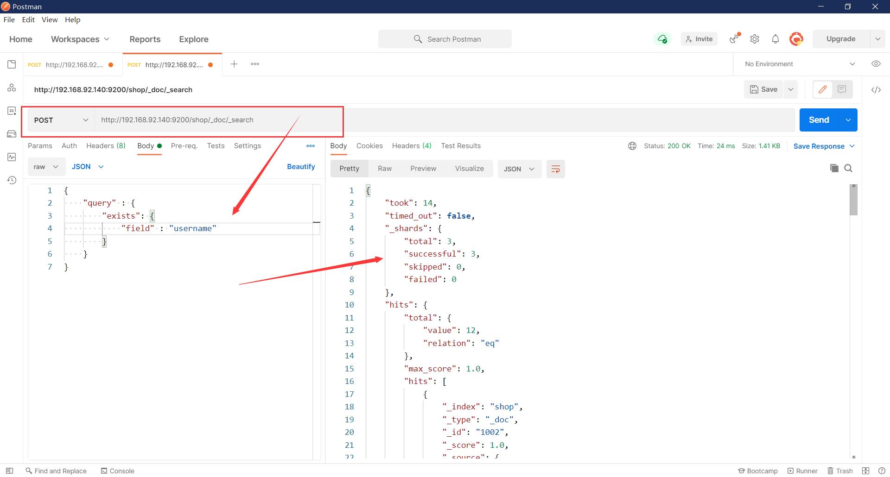
Task: Click the network globe icon near Status
Action: pyautogui.click(x=632, y=146)
